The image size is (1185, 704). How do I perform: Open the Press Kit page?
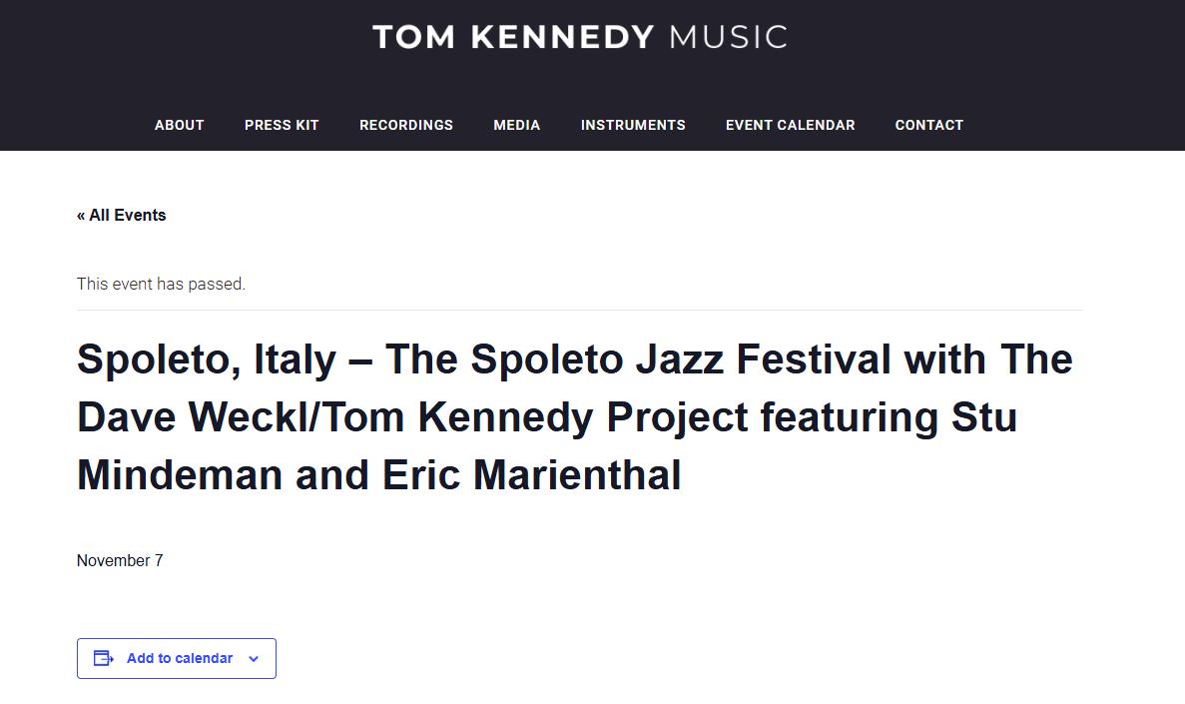click(282, 125)
